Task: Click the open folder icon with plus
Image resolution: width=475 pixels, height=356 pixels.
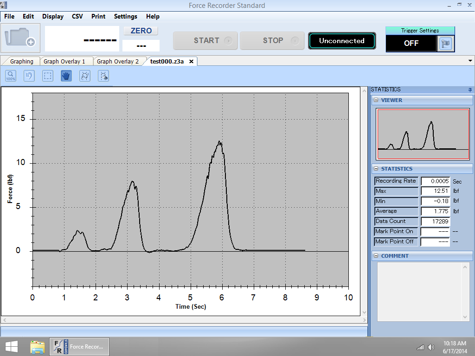Action: pos(20,38)
